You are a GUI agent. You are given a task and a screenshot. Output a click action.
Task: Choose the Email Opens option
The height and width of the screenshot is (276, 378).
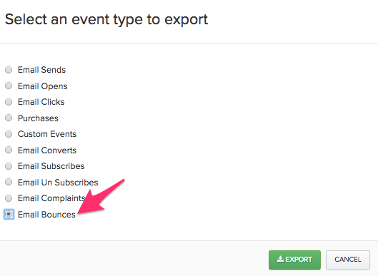[9, 86]
